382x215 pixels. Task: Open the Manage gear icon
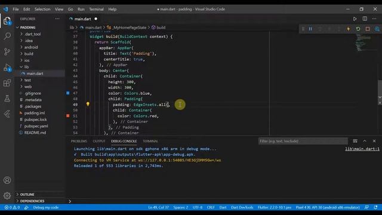tap(7, 195)
